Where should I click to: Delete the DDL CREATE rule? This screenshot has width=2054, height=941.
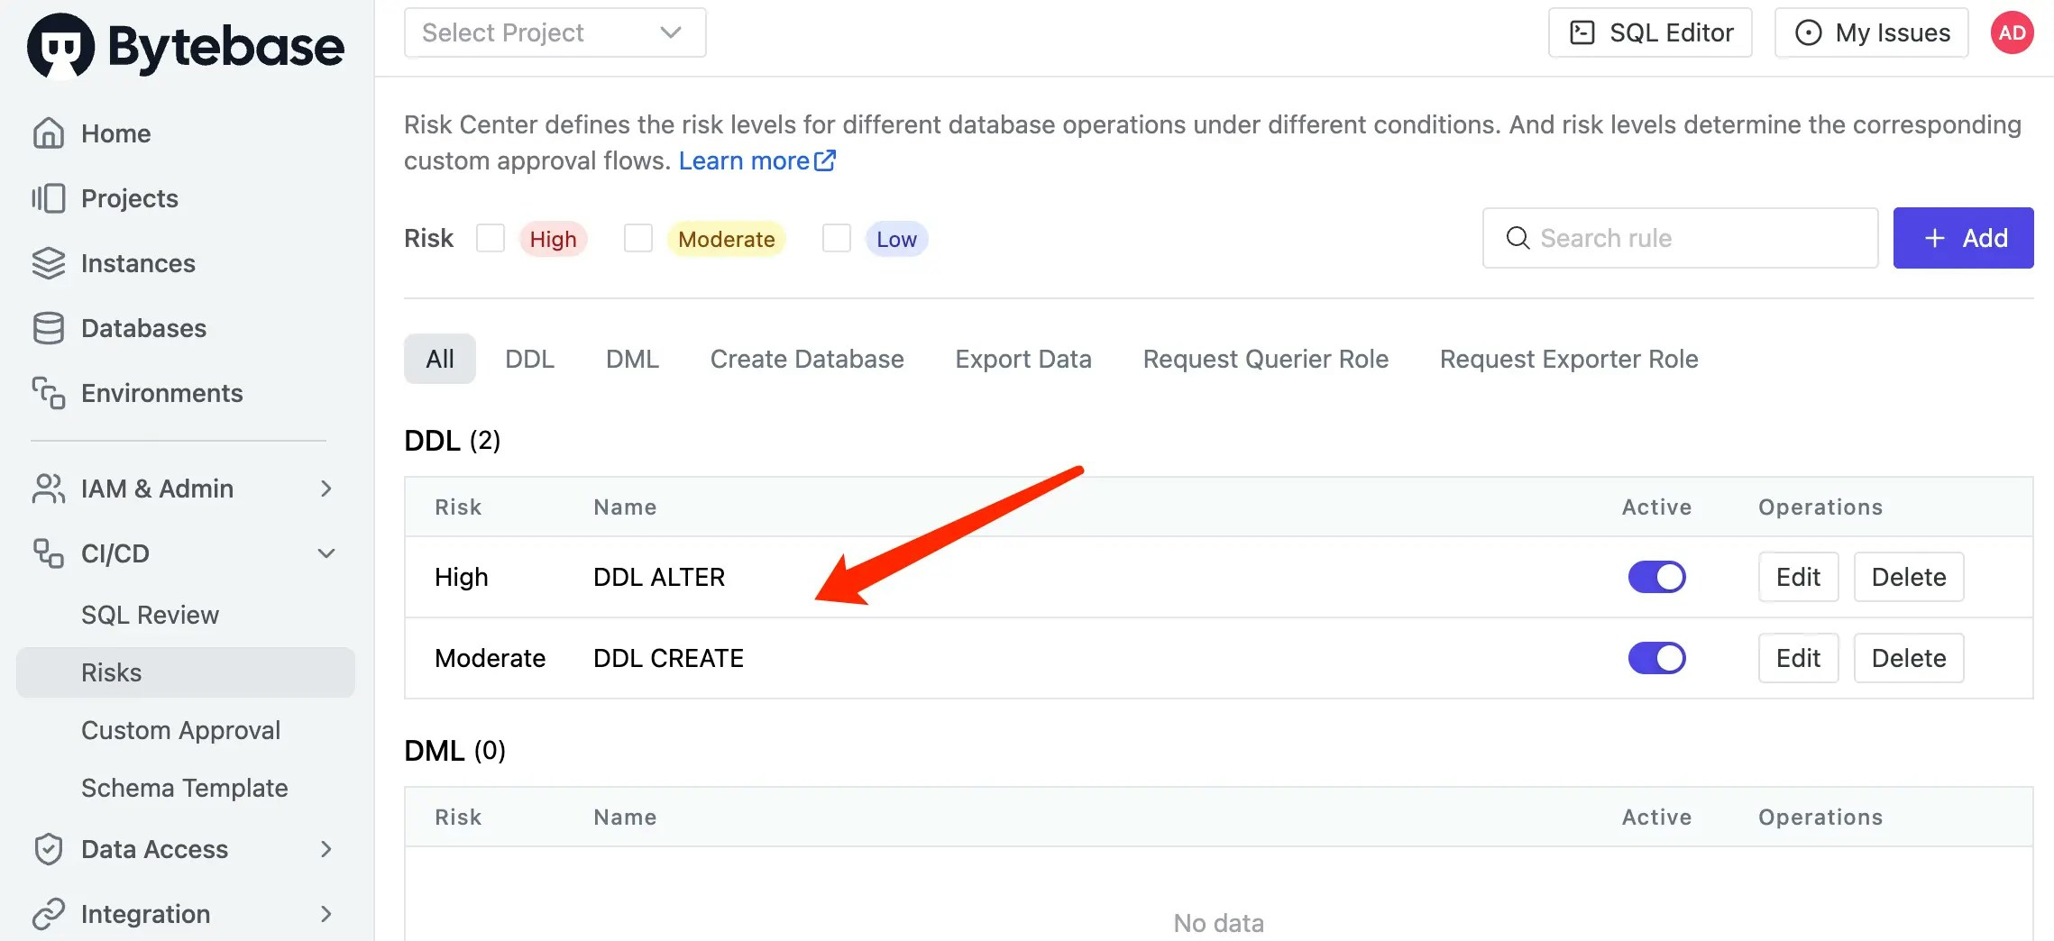point(1909,658)
